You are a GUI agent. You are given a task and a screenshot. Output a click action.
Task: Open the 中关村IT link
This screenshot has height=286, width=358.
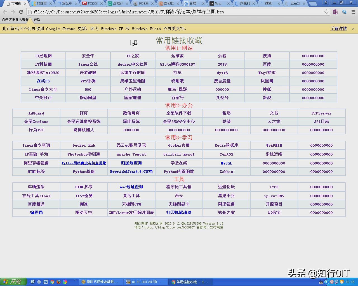[x=43, y=98]
